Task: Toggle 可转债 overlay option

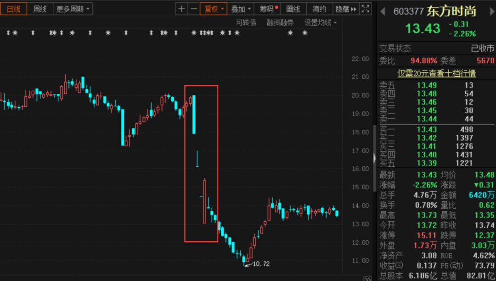Action: click(x=246, y=22)
